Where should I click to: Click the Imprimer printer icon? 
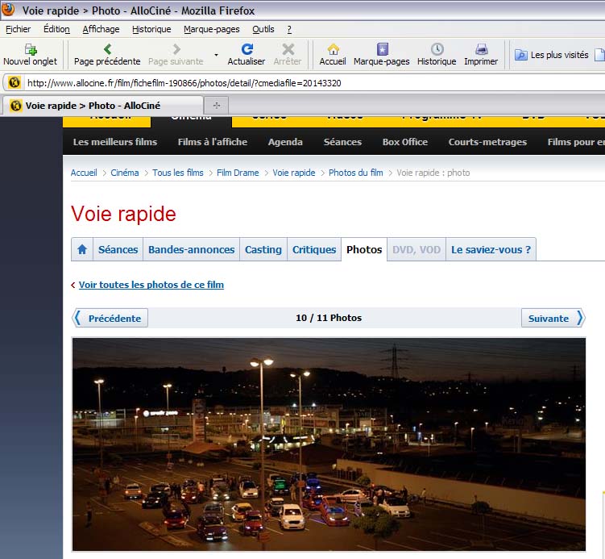pyautogui.click(x=481, y=49)
